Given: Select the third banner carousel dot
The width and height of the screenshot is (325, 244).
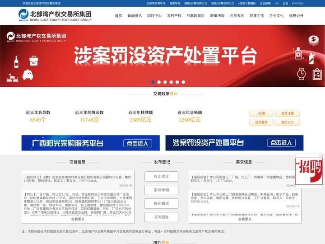Looking at the screenshot, I should 165,82.
